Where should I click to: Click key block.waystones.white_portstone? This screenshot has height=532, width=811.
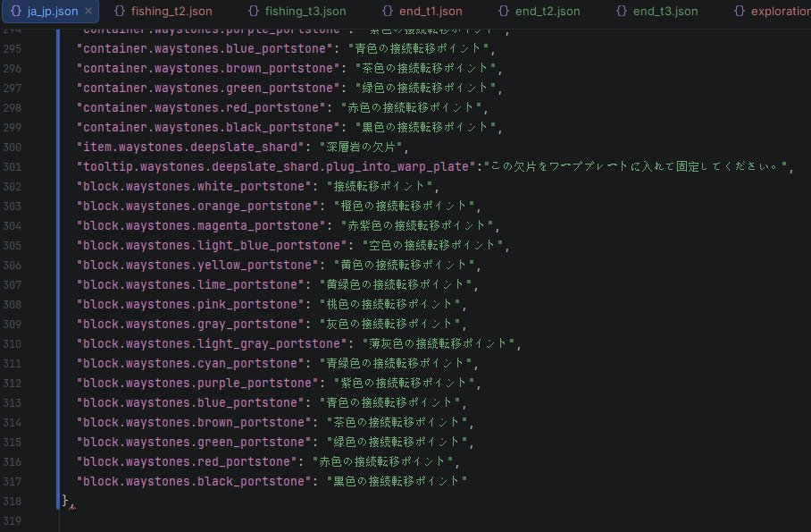point(194,187)
